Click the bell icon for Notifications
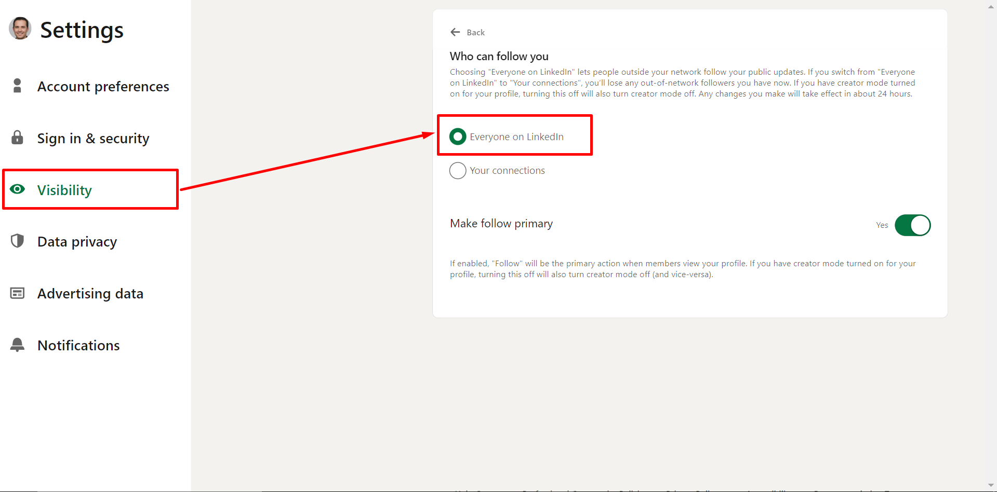 pyautogui.click(x=17, y=345)
